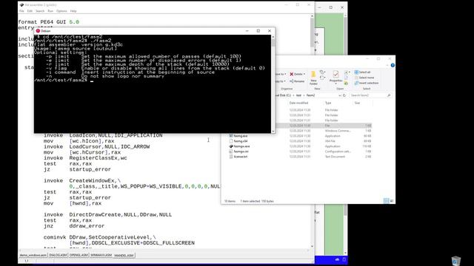Open the Delete dropdown arrow in Explorer
Screen dimensions: 474x266
pos(304,74)
